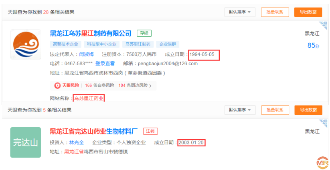Click the 乌苏里江药业 website name

[x=89, y=98]
